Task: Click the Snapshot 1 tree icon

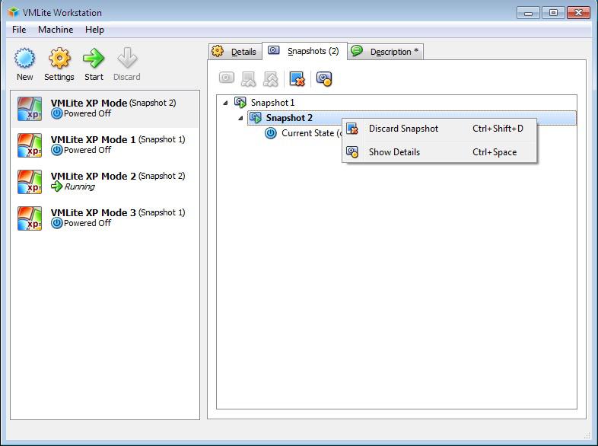Action: (240, 102)
